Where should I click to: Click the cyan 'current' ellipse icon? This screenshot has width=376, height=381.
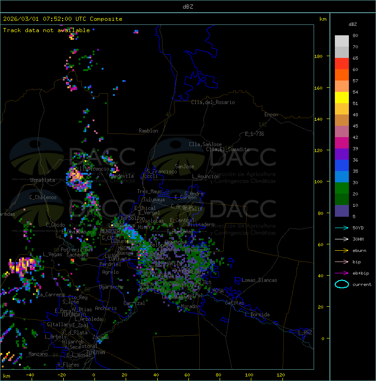coord(342,284)
